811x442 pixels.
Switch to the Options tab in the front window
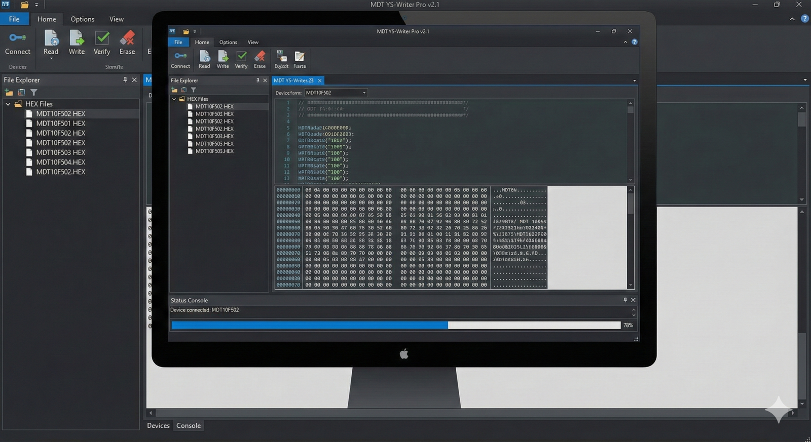(x=228, y=42)
